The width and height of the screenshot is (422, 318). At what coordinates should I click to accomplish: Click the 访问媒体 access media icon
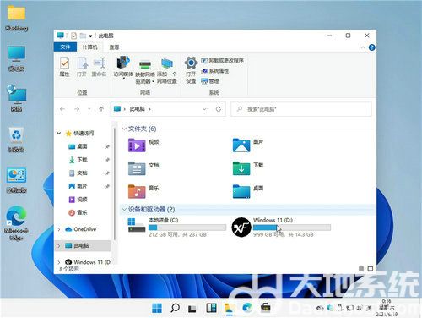(x=123, y=67)
